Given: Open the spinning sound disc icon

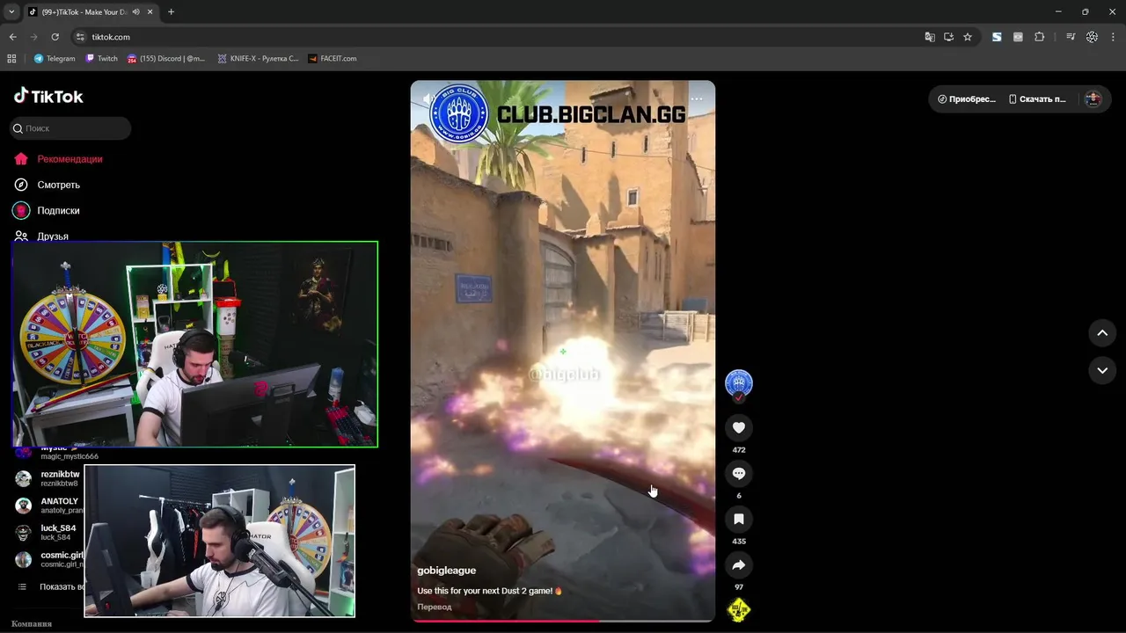Looking at the screenshot, I should click(x=739, y=609).
